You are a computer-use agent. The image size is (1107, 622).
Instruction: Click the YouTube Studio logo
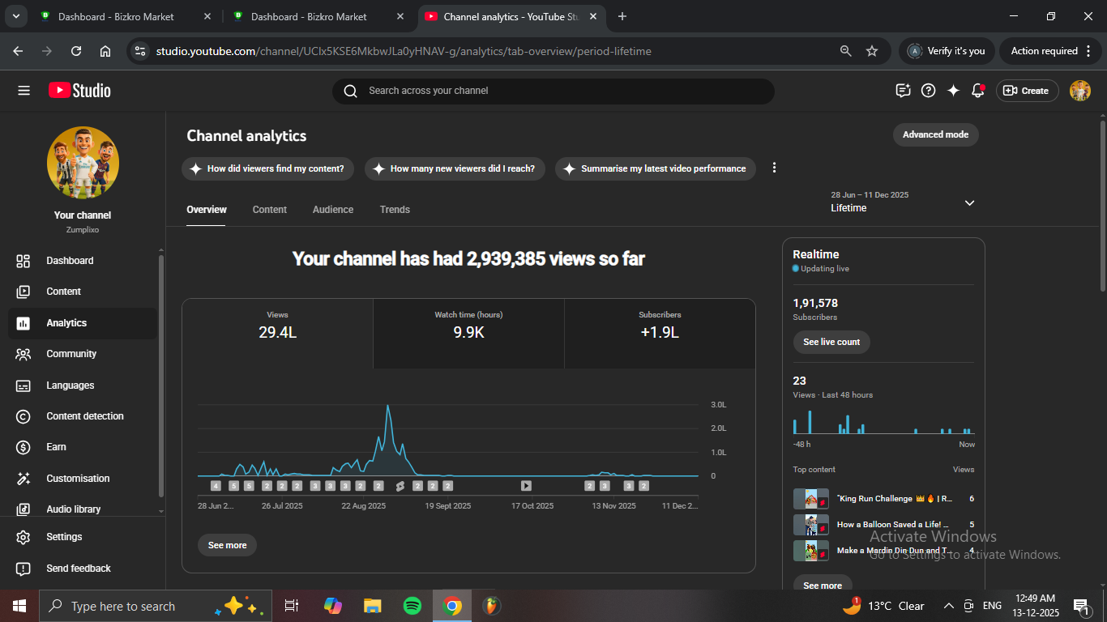click(79, 91)
